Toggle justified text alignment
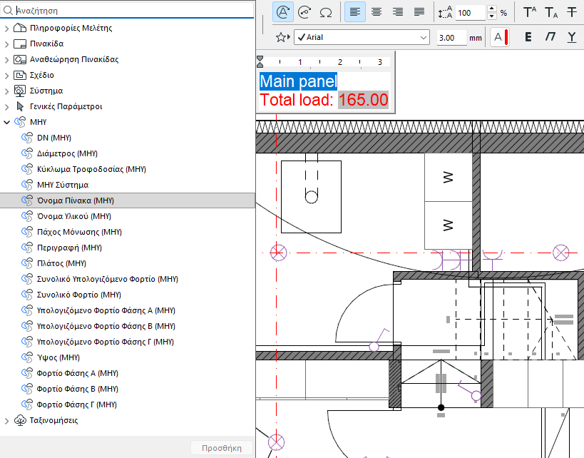 (419, 12)
